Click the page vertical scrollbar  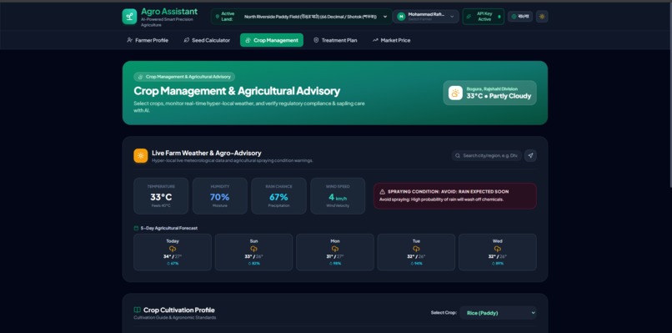(670, 94)
